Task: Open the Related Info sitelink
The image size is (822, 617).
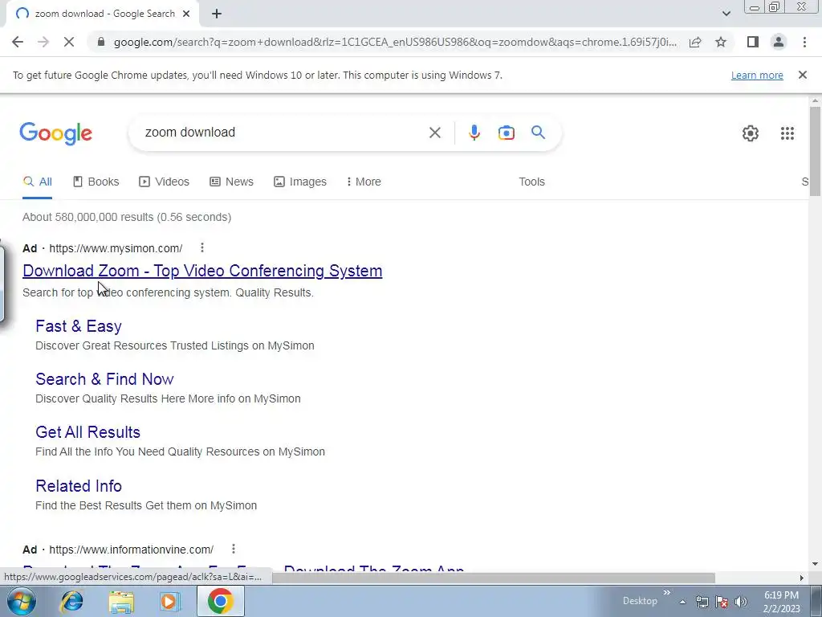Action: point(79,486)
